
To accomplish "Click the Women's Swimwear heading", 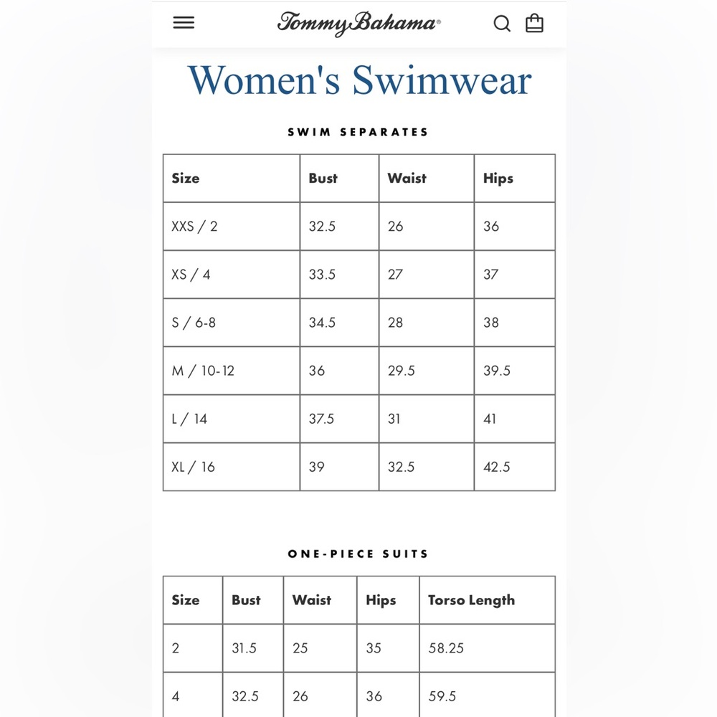I will pyautogui.click(x=359, y=80).
